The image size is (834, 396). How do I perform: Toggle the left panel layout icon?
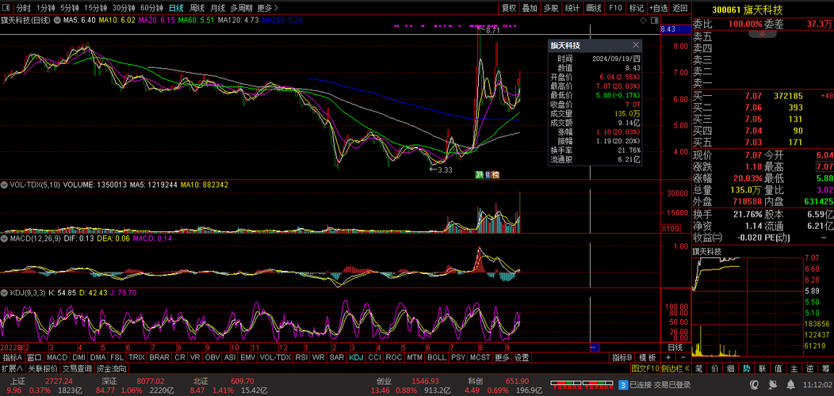(x=6, y=8)
